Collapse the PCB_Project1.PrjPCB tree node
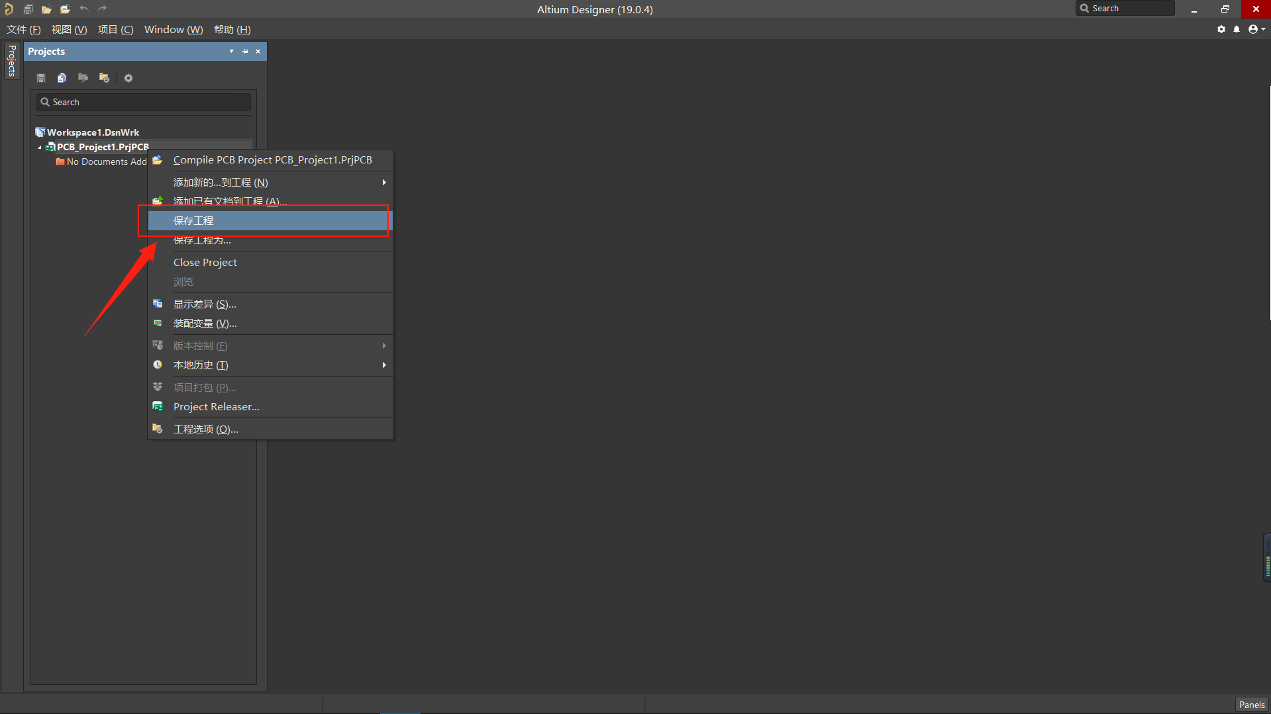The width and height of the screenshot is (1271, 714). [40, 148]
